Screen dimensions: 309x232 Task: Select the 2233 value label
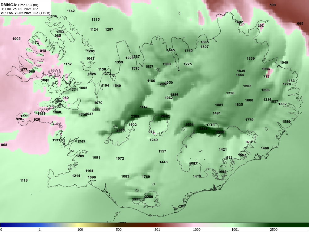coord(136,200)
